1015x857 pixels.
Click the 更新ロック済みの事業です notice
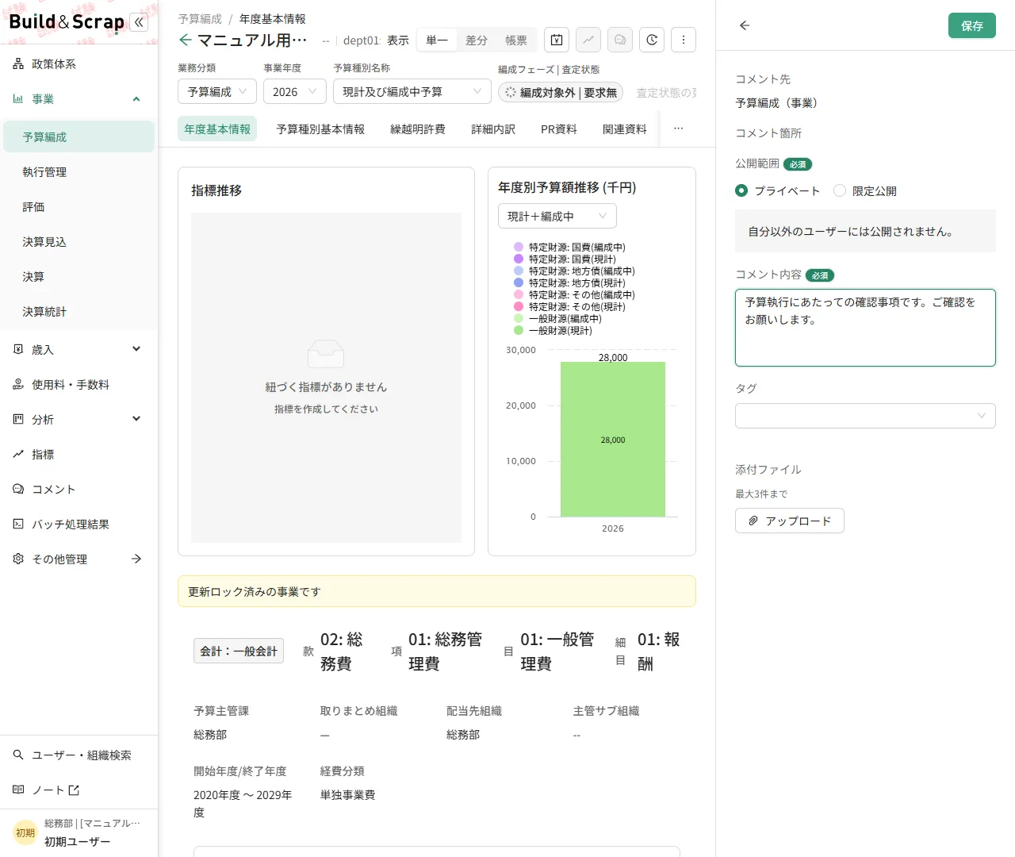(437, 591)
